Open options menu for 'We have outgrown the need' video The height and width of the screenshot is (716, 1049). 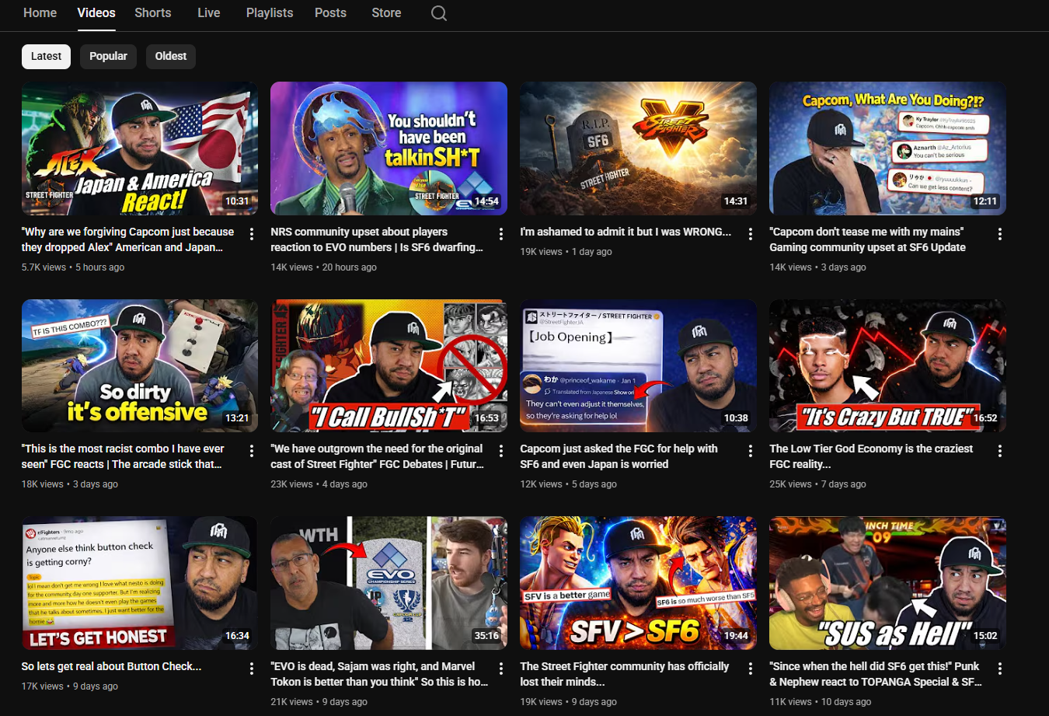501,451
